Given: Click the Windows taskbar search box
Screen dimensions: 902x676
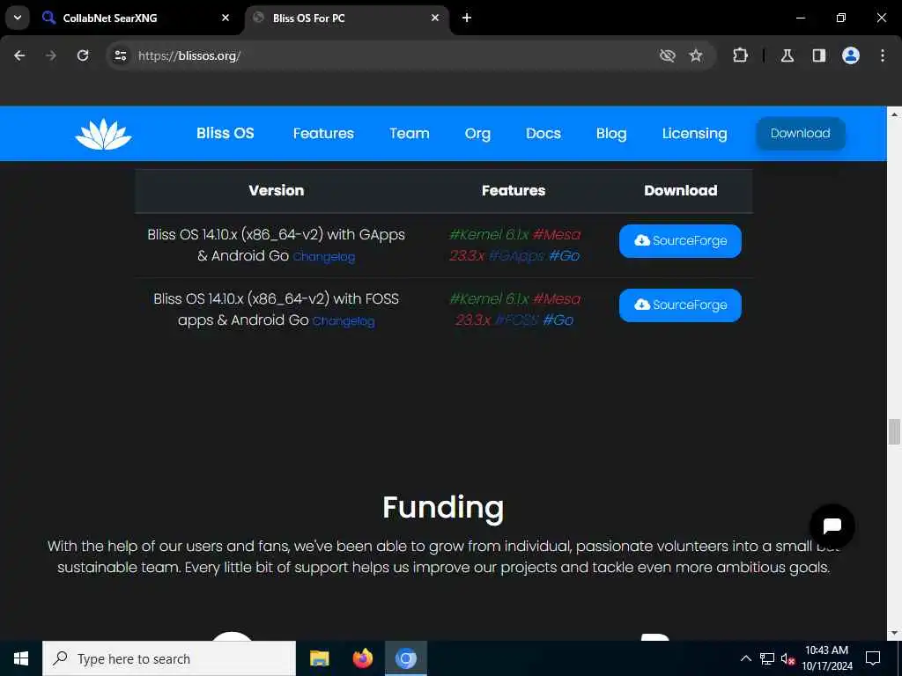Looking at the screenshot, I should [x=169, y=658].
